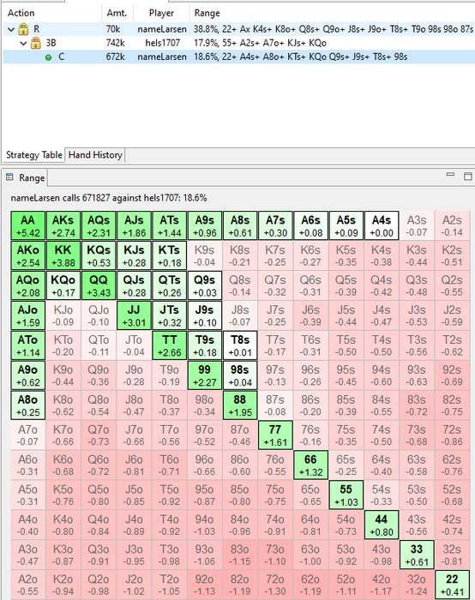Select the C 672k call action row
The height and width of the screenshot is (600, 475).
click(x=239, y=57)
